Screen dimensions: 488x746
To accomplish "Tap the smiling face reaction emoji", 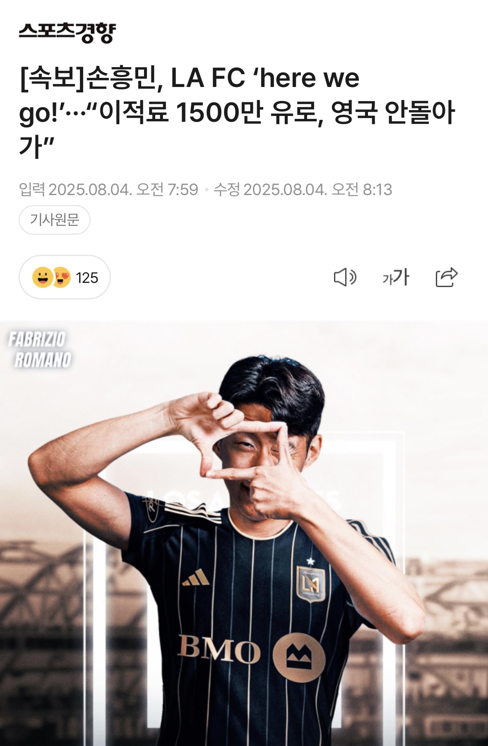I will pyautogui.click(x=42, y=278).
